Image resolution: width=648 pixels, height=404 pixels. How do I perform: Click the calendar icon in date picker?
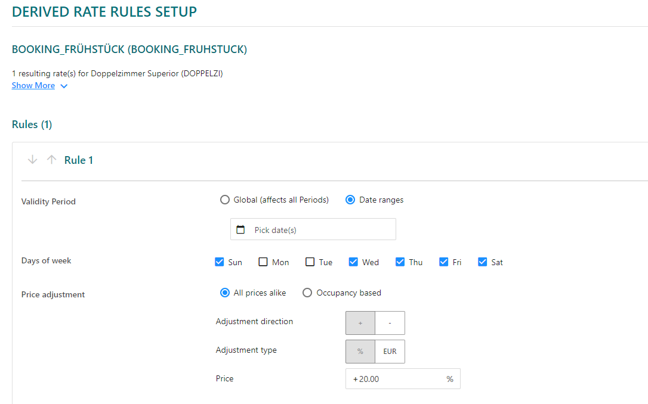(x=240, y=229)
